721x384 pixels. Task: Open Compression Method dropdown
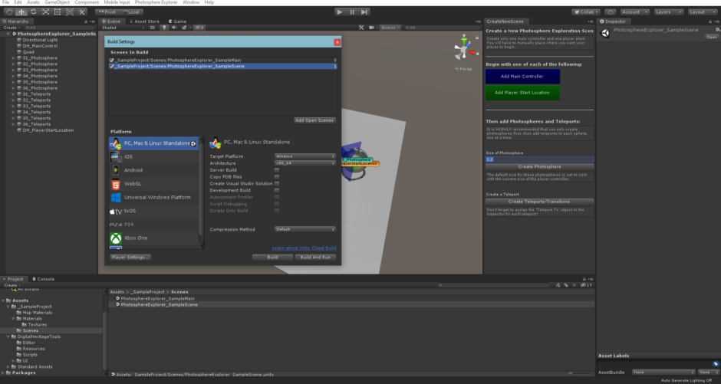tap(305, 229)
